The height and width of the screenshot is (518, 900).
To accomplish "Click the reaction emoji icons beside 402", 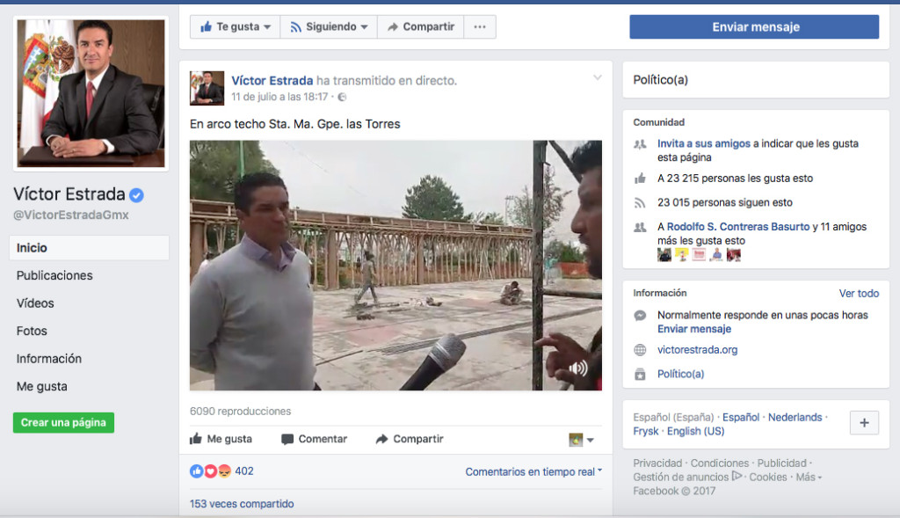I will [x=210, y=471].
